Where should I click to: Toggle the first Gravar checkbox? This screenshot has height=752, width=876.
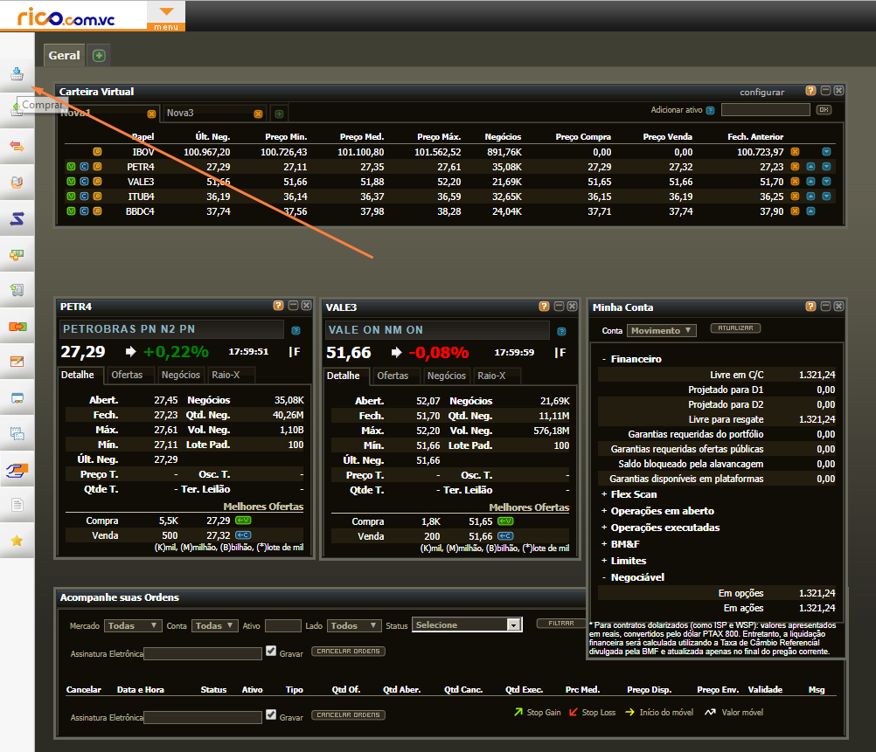[271, 652]
